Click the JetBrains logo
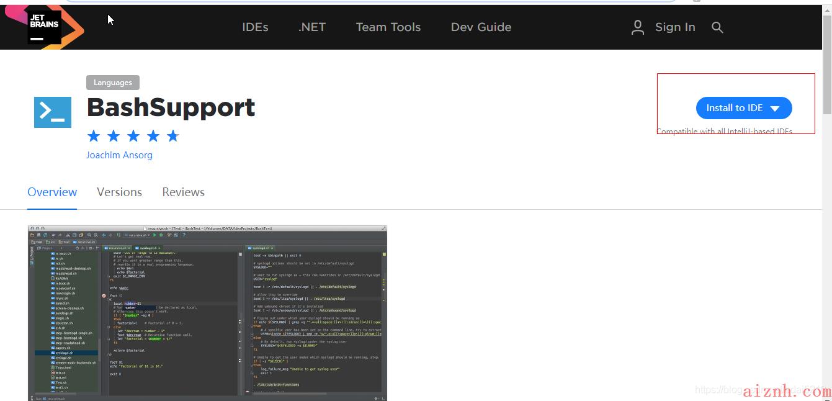 click(45, 26)
